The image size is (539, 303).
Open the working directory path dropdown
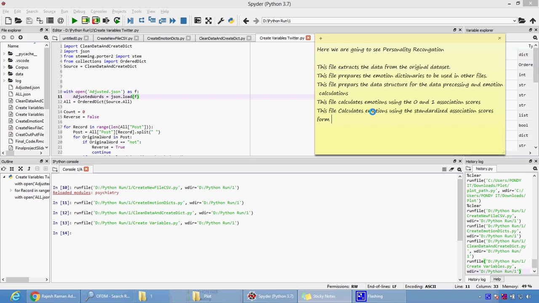click(514, 21)
